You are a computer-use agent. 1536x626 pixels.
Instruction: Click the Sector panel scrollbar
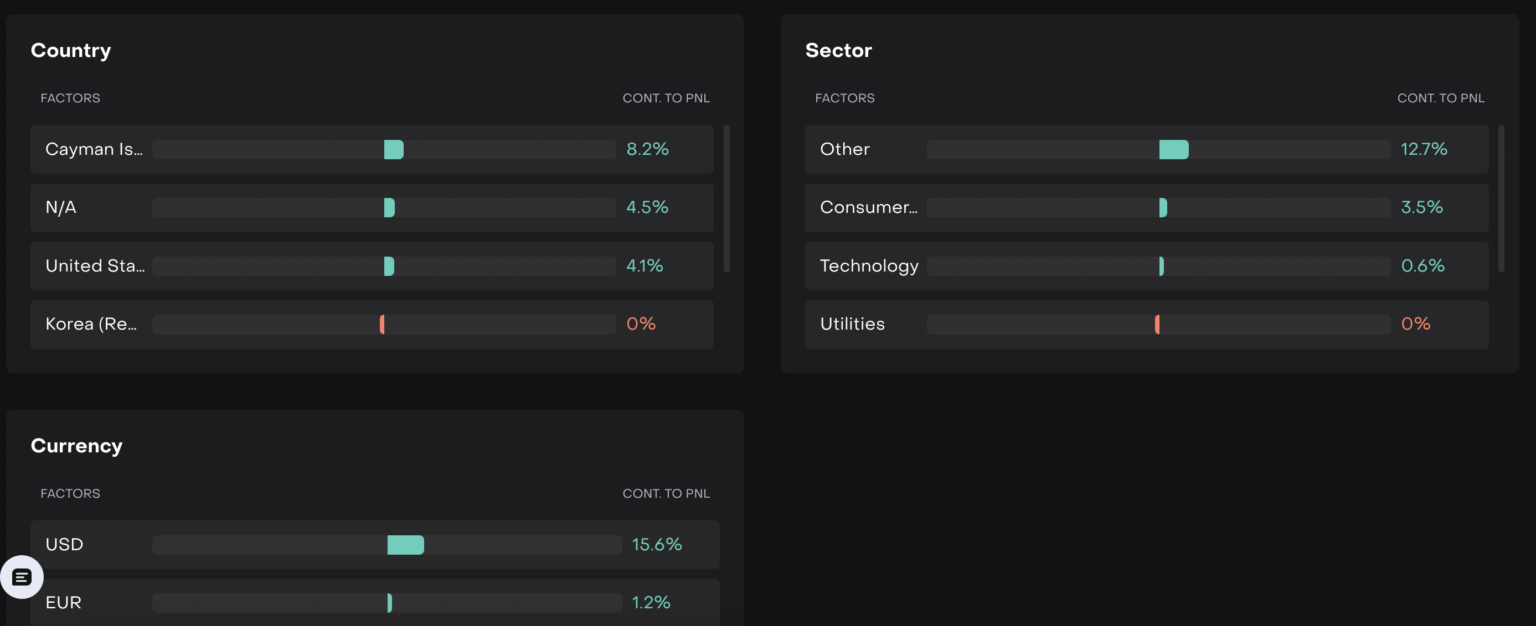tap(1501, 199)
